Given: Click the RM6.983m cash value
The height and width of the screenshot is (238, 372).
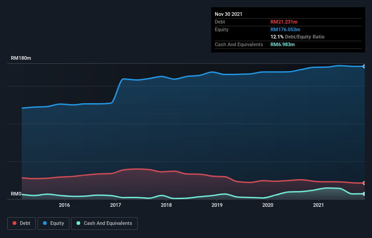Looking at the screenshot, I should (x=283, y=44).
